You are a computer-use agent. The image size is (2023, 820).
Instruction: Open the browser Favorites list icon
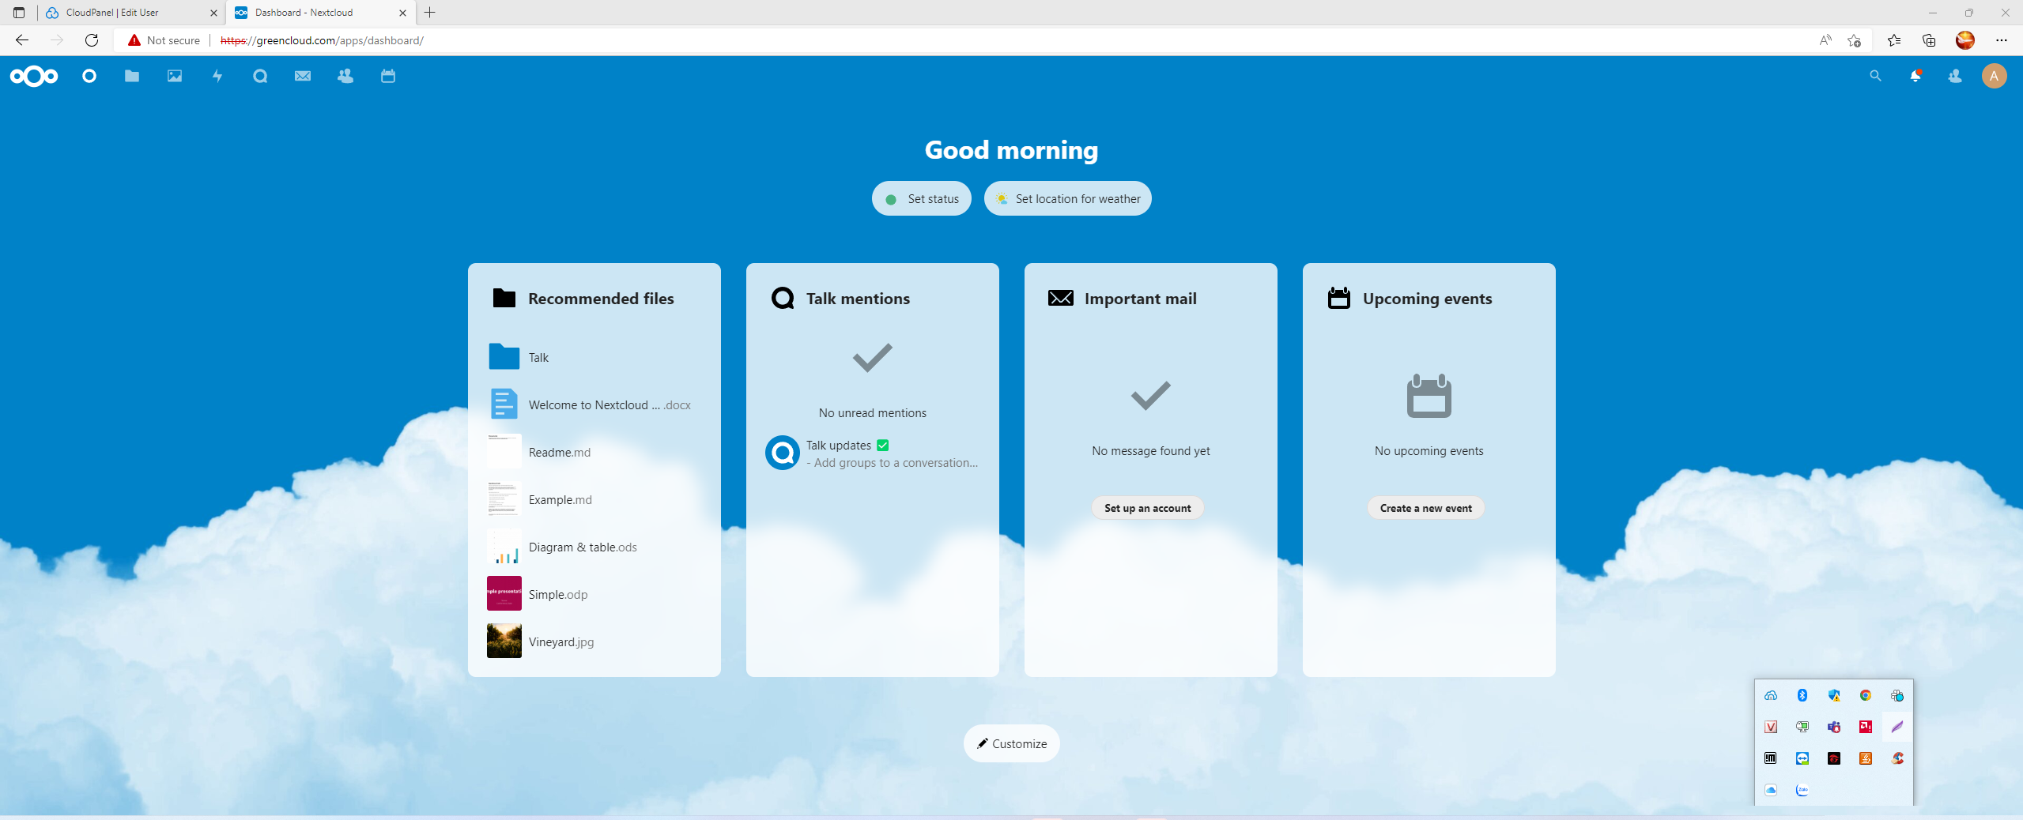click(x=1894, y=40)
